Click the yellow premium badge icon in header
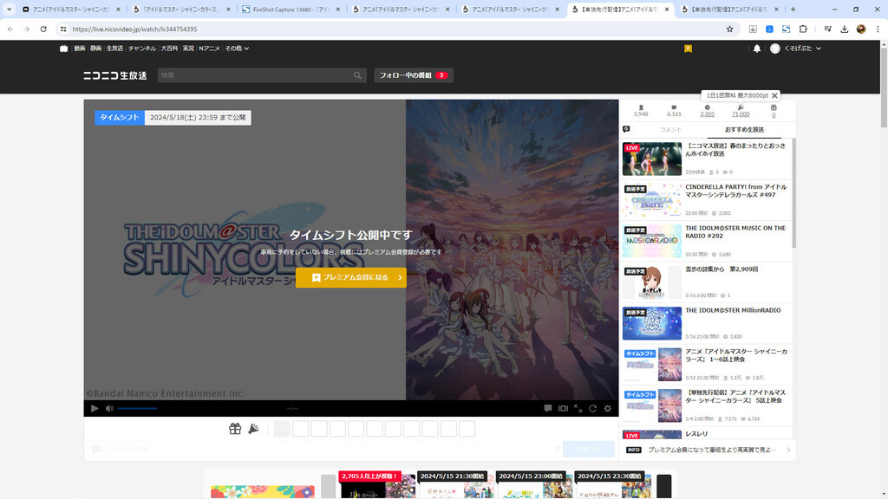This screenshot has width=888, height=499. pyautogui.click(x=688, y=49)
